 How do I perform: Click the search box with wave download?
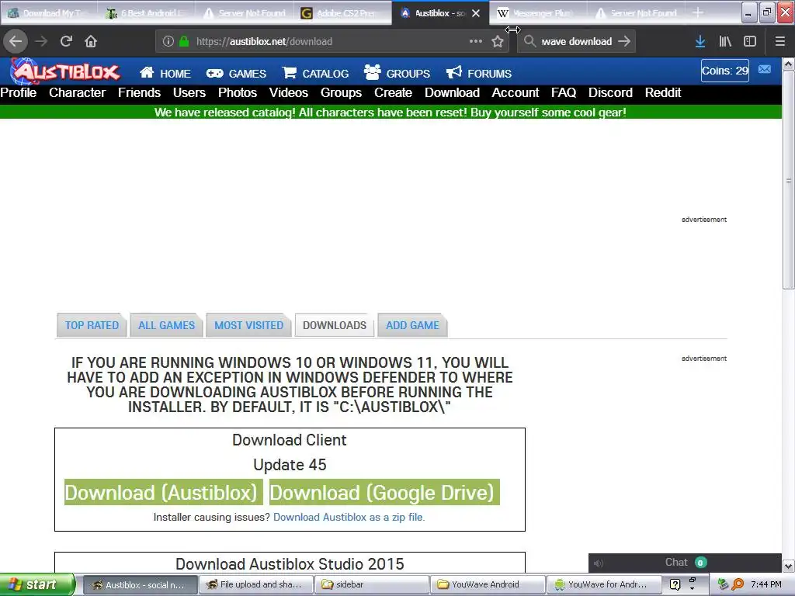pyautogui.click(x=577, y=42)
